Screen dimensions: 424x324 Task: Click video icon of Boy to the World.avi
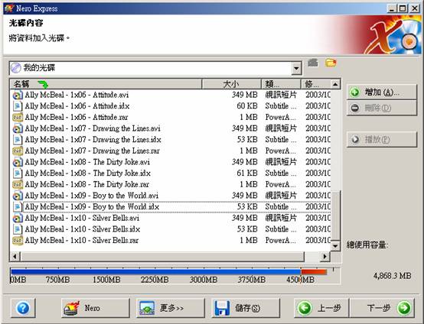(x=18, y=196)
